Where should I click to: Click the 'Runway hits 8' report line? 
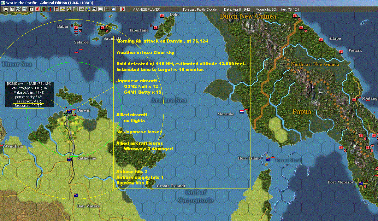pyautogui.click(x=132, y=183)
